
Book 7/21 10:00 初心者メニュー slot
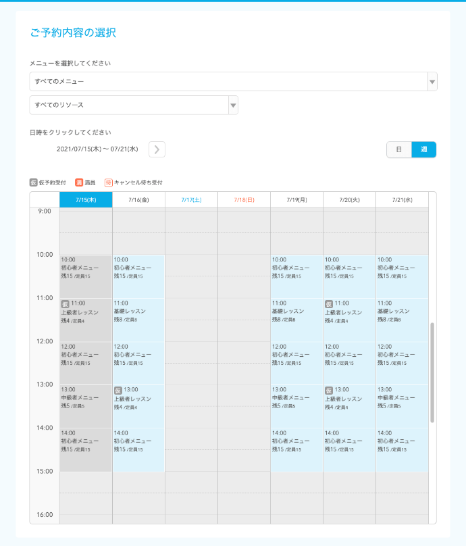[403, 276]
